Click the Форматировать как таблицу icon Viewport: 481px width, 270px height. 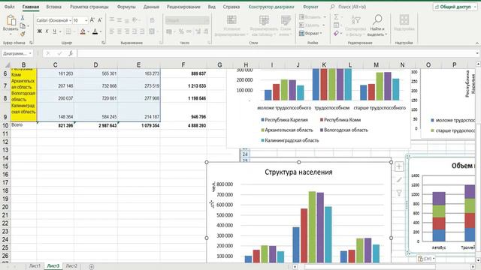264,20
